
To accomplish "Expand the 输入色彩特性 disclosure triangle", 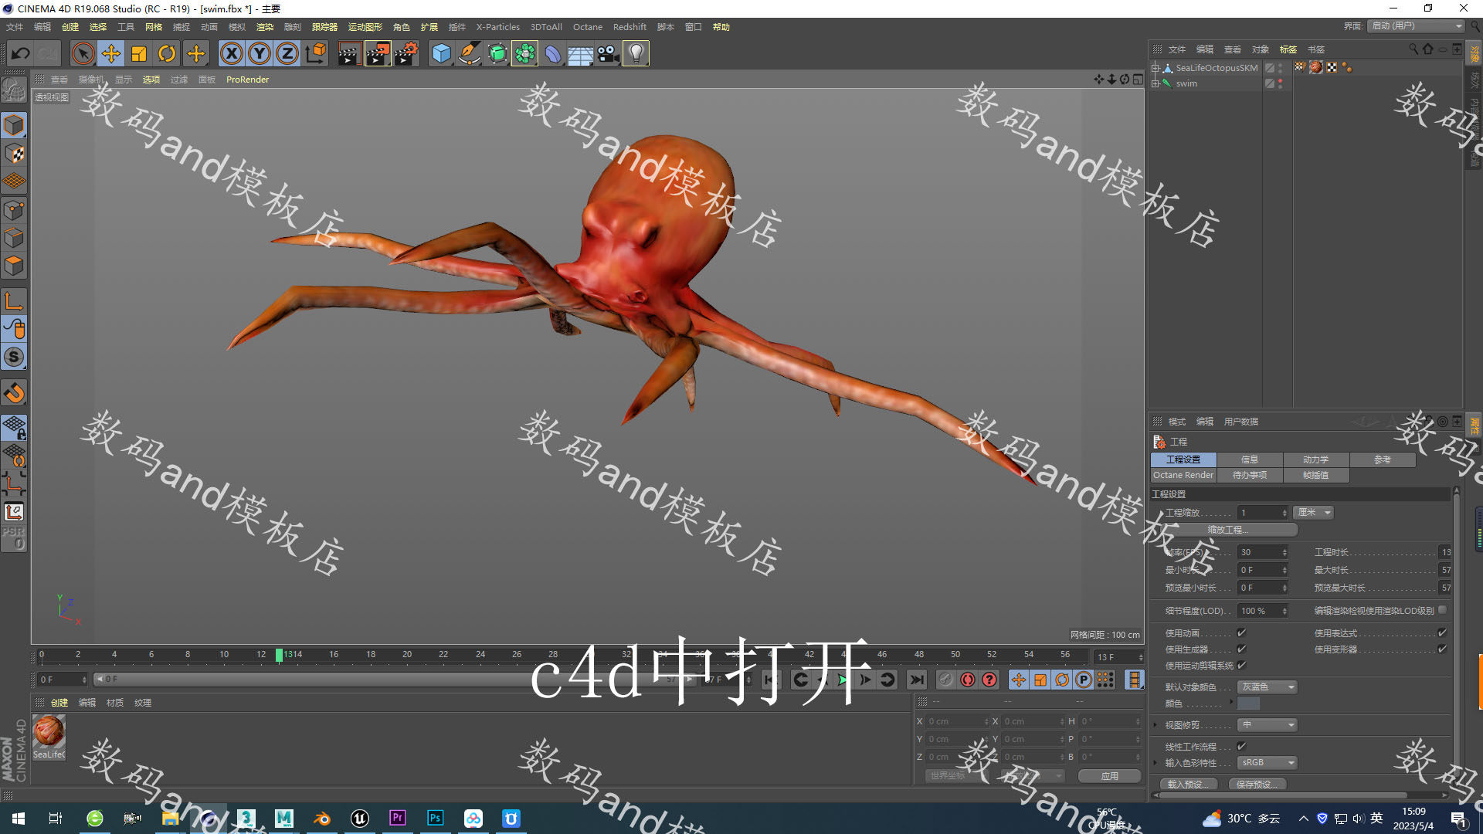I will 1156,763.
